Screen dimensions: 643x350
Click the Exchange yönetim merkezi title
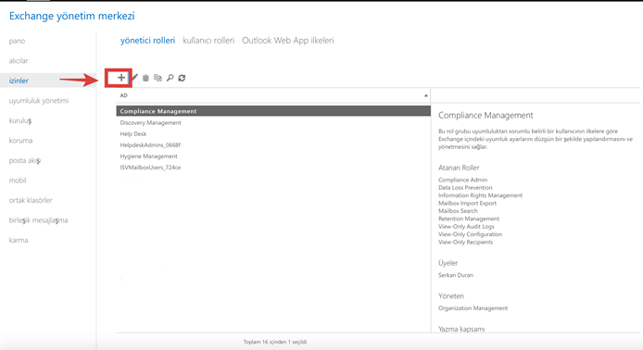71,16
